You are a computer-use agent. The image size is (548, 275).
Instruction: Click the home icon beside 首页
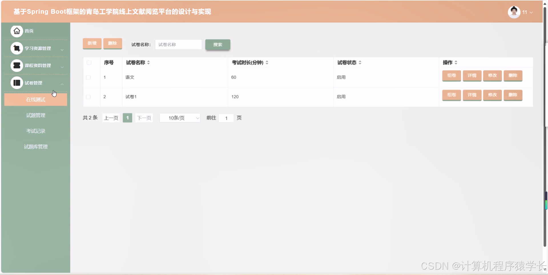(17, 31)
